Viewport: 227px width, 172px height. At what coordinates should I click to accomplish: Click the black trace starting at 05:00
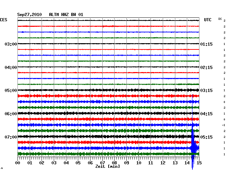pos(108,90)
